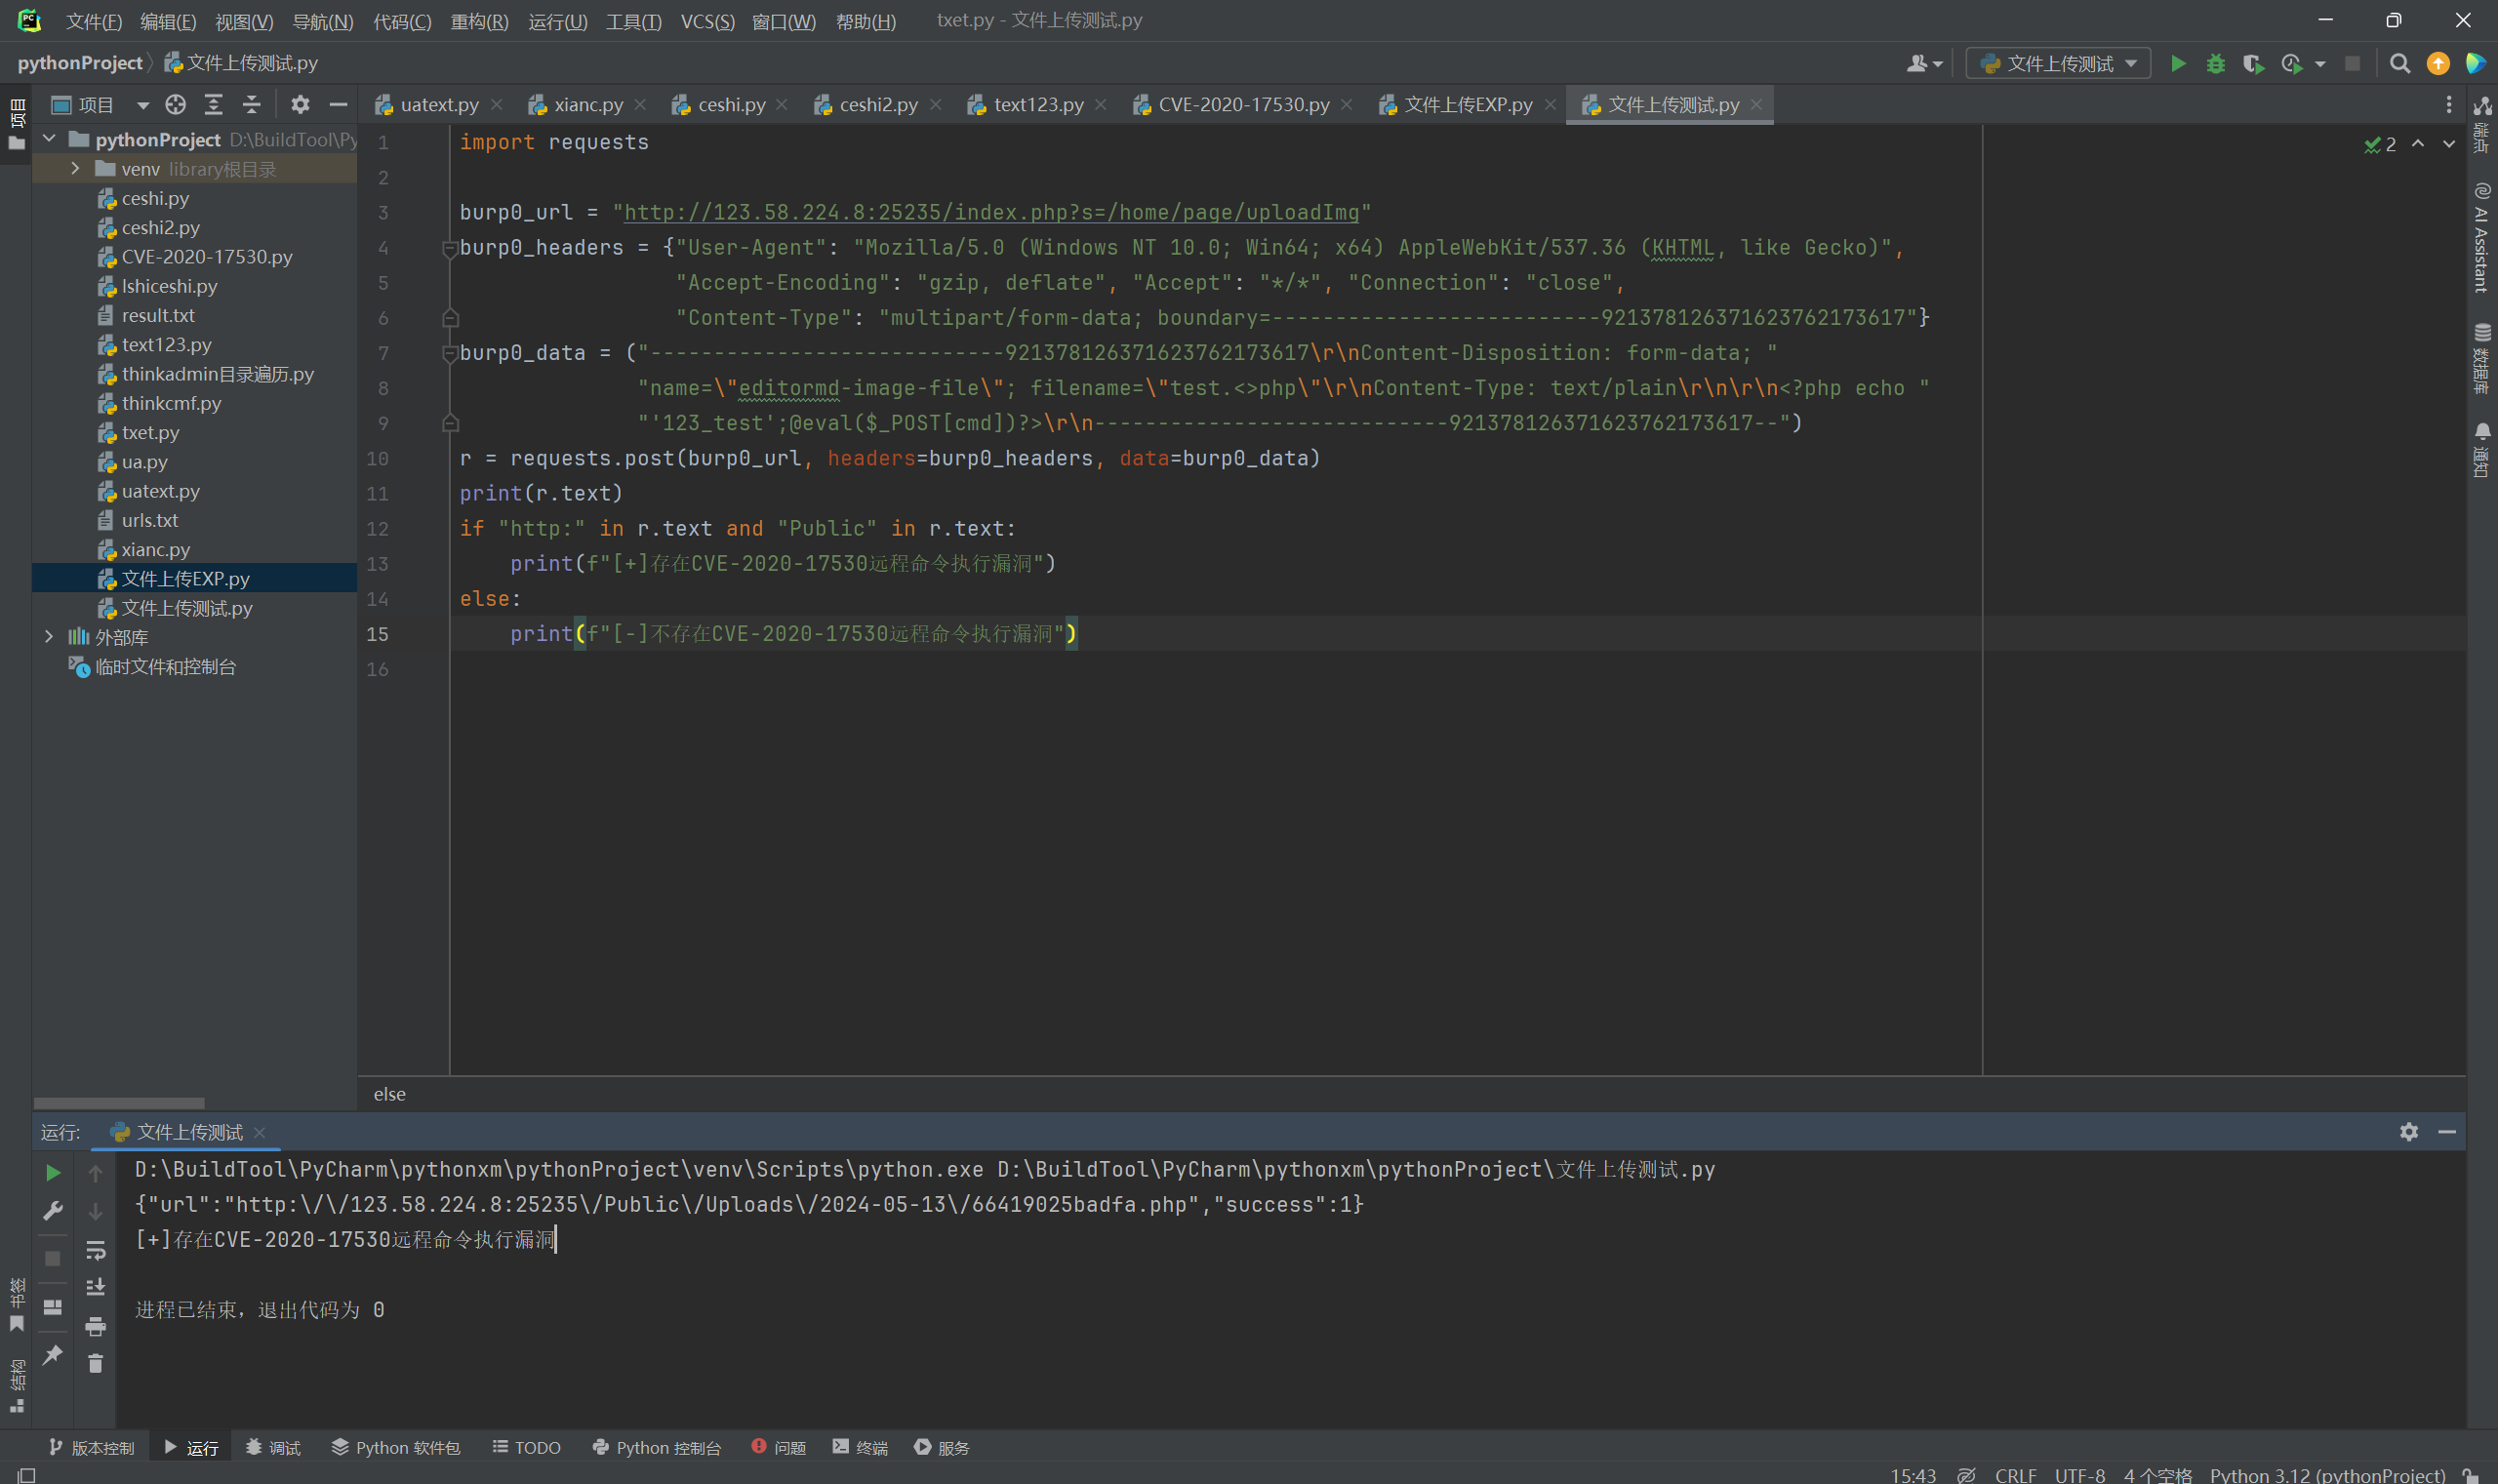Open project panel gear settings
Image resolution: width=2498 pixels, height=1484 pixels.
pyautogui.click(x=300, y=105)
